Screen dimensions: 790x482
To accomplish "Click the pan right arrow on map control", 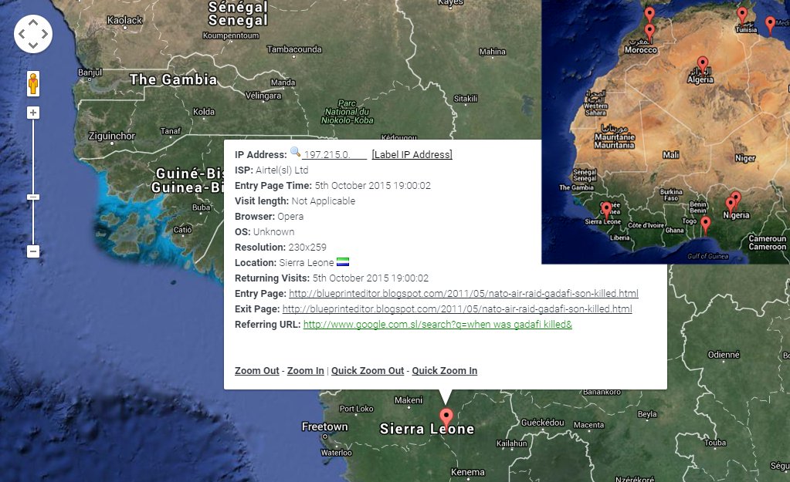I will [x=45, y=34].
